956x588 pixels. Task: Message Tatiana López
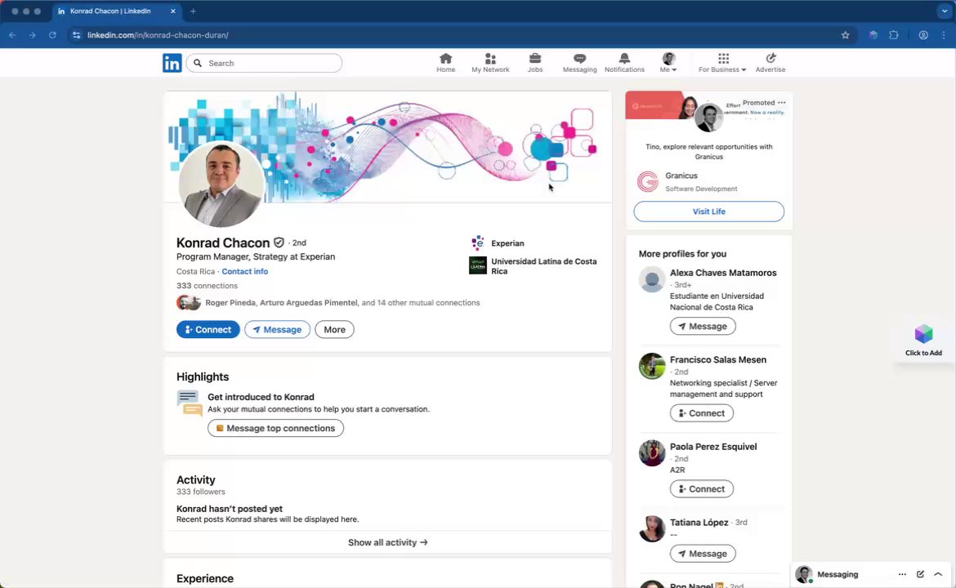703,553
